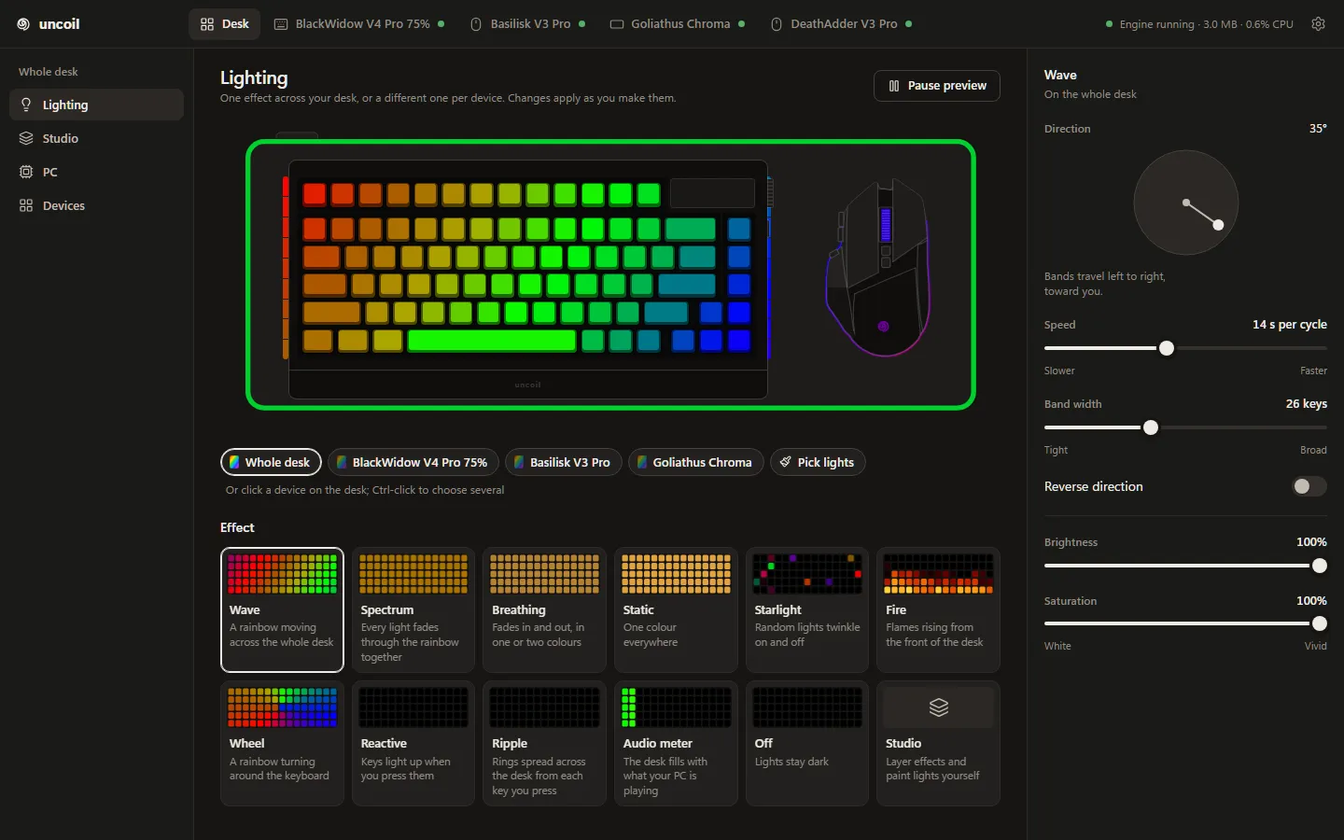
Task: Open settings via the gear icon
Action: 1318,24
